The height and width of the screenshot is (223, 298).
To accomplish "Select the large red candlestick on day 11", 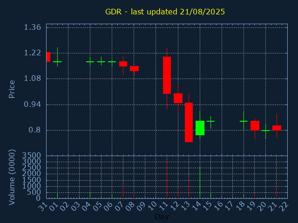I will tap(167, 75).
